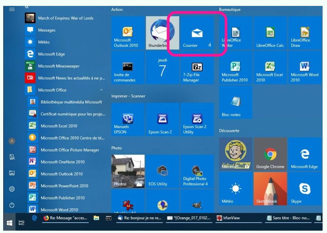Open Microsoft Edge tile under Découverte
327x233 pixels.
click(305, 154)
